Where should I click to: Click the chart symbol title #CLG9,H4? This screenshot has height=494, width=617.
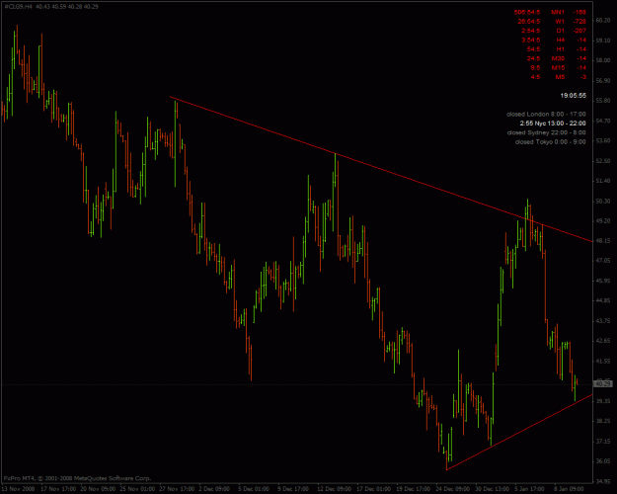(19, 7)
